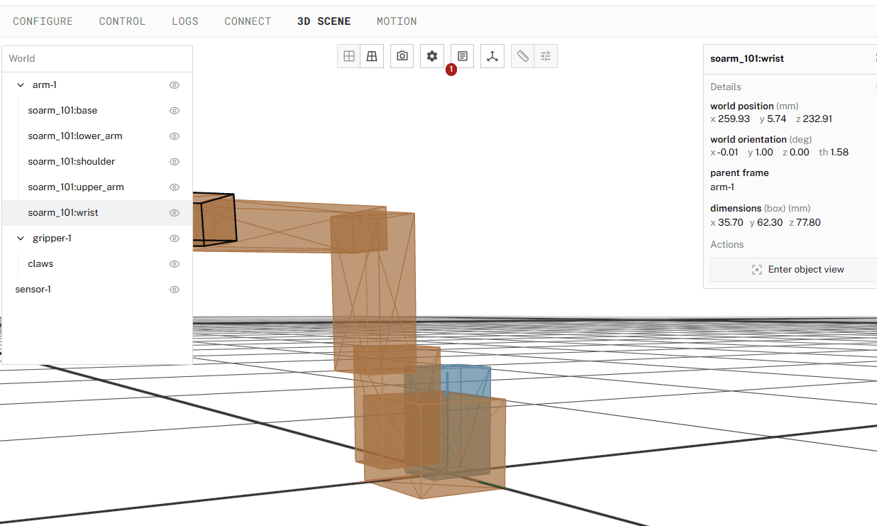Viewport: 877px width, 526px height.
Task: Select claws in the World tree
Action: [40, 264]
